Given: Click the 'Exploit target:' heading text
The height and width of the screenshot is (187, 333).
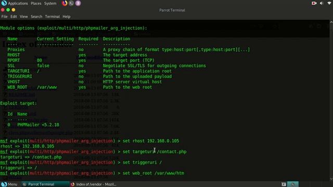Looking at the screenshot, I should click(19, 103).
